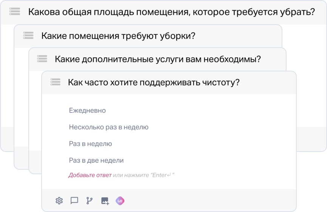Viewport: 327px width, 212px height.
Task: Click list icon beside additional services question
Action: pyautogui.click(x=42, y=59)
